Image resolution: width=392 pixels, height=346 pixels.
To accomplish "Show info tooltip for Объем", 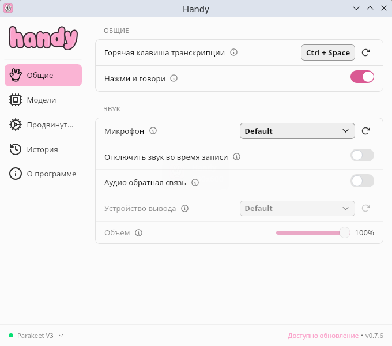I will pyautogui.click(x=138, y=233).
